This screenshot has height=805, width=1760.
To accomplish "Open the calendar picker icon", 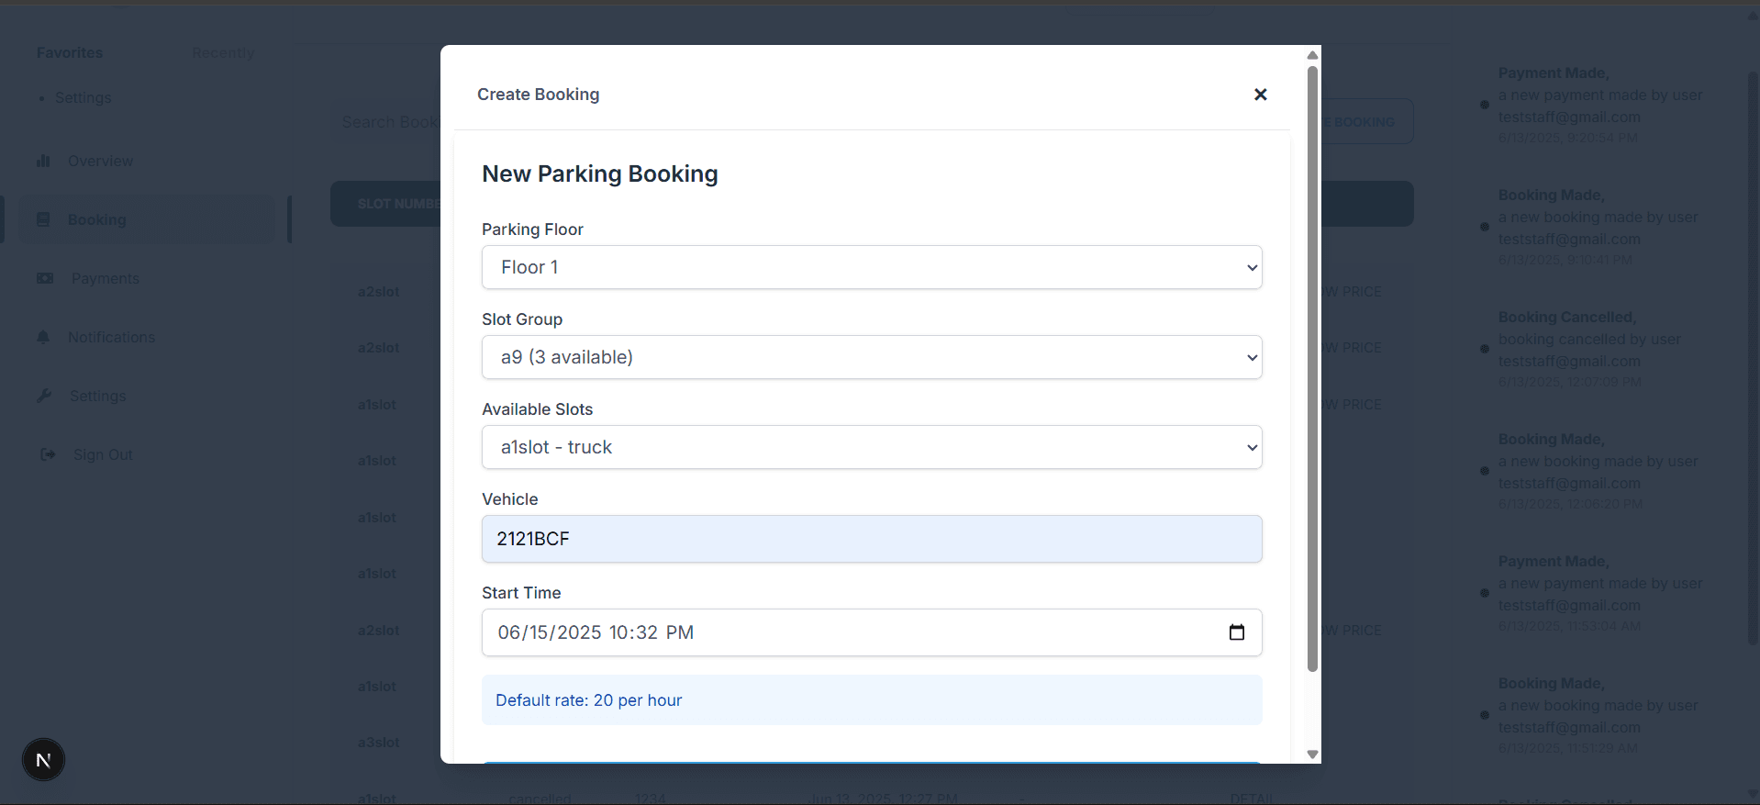I will tap(1236, 632).
